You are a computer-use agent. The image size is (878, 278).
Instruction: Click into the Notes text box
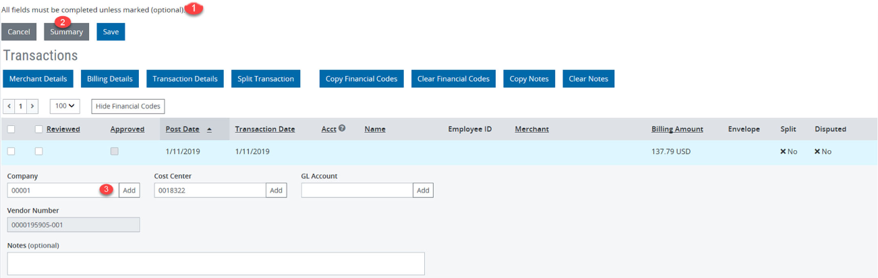(x=216, y=263)
